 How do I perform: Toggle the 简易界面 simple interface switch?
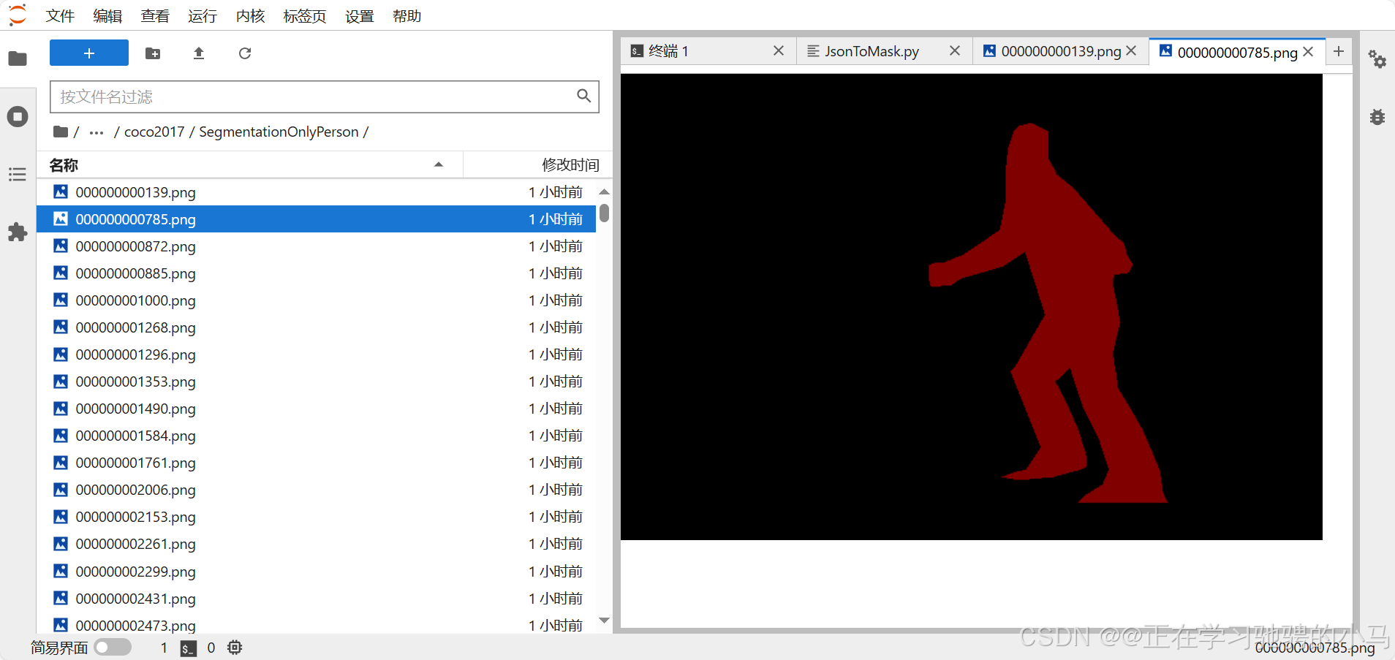point(113,647)
